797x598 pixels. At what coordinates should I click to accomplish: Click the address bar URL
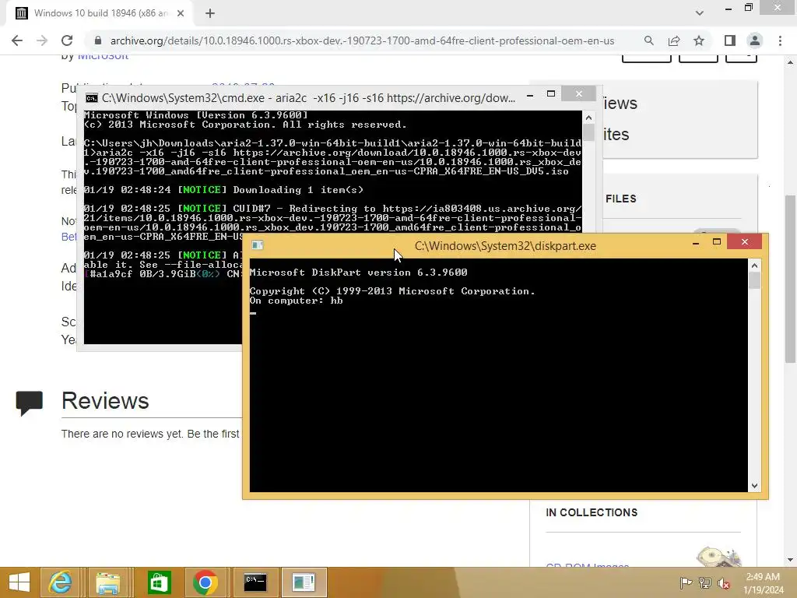pos(362,40)
